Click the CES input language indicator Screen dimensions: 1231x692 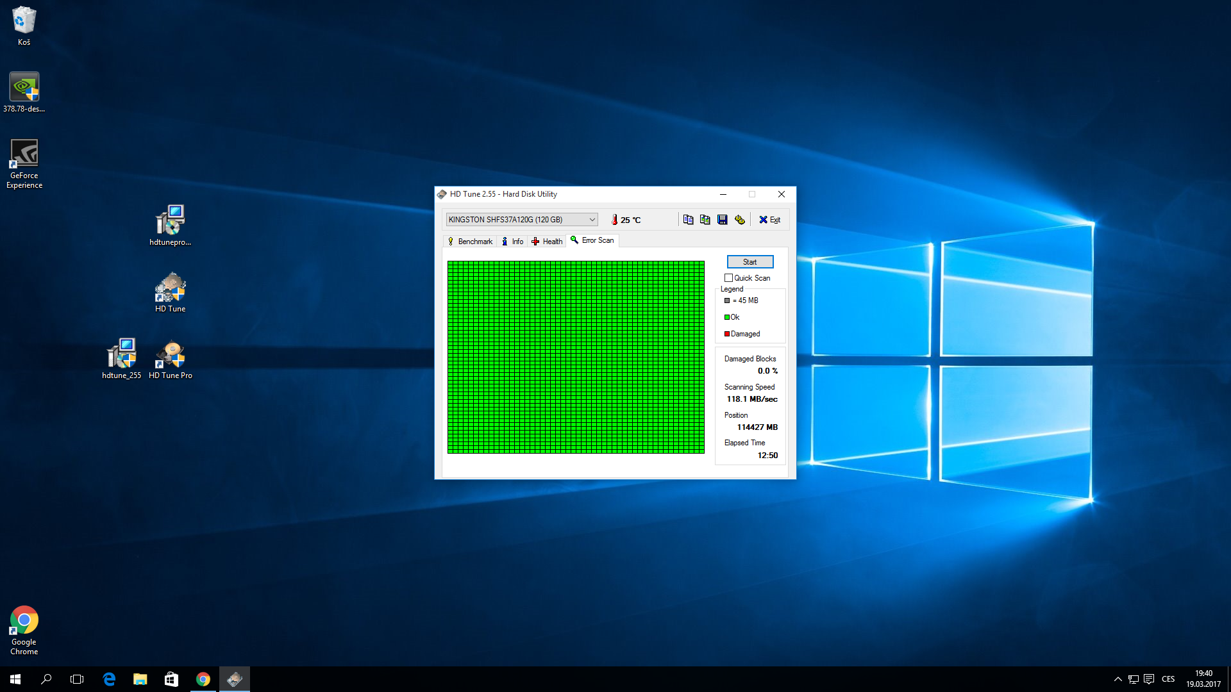[x=1168, y=679]
